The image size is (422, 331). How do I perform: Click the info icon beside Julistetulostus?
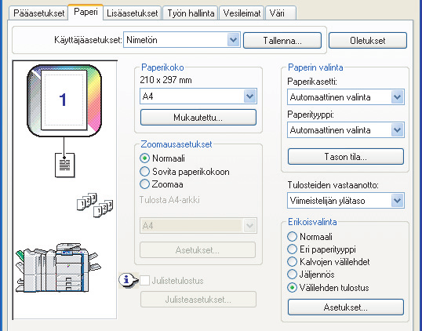[128, 280]
